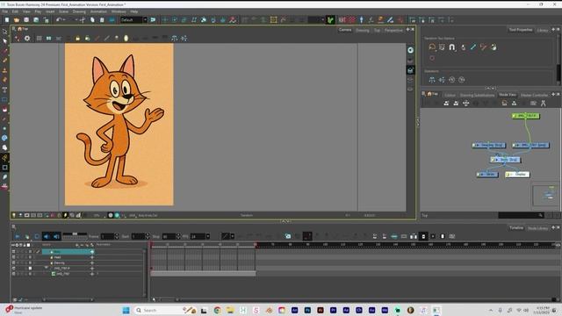Open the File menu
The image size is (562, 316).
pyautogui.click(x=5, y=11)
